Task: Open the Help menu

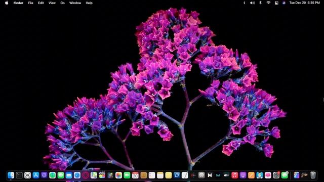Action: tap(89, 3)
